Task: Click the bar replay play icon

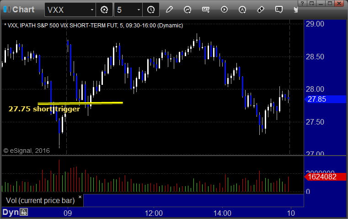Action: [x=224, y=10]
